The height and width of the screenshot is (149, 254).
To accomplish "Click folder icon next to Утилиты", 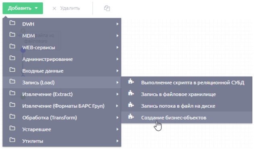I will tap(12, 140).
